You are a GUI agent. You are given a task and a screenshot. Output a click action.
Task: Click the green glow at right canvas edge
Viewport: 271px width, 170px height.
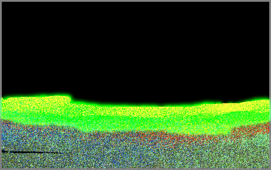(270, 110)
